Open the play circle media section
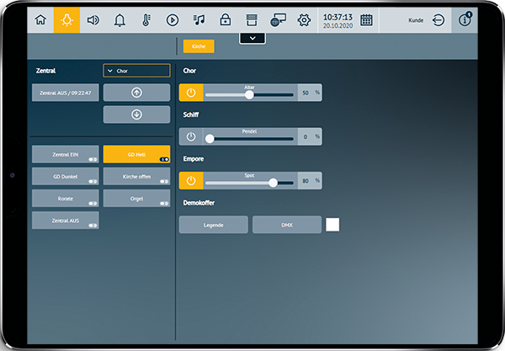 pos(173,20)
